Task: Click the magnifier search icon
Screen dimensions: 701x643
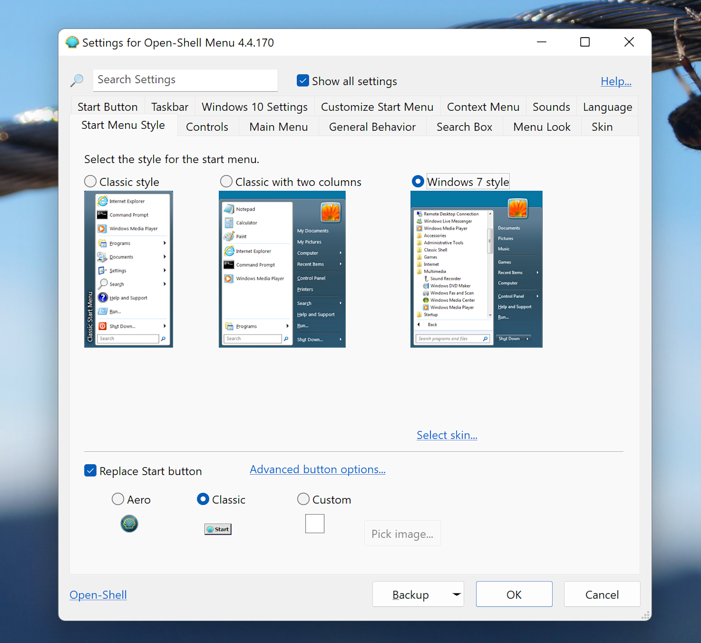Action: tap(77, 80)
